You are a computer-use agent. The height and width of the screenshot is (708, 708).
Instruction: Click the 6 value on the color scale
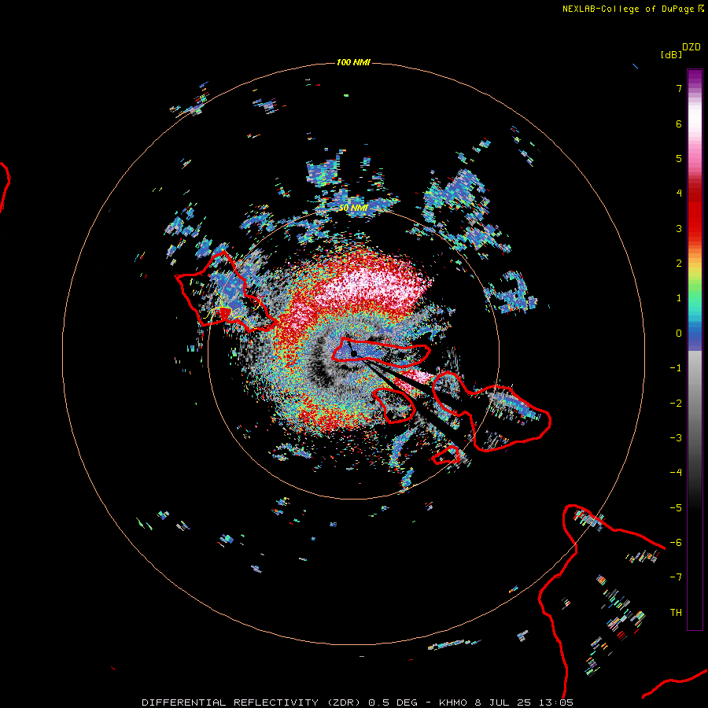click(679, 124)
